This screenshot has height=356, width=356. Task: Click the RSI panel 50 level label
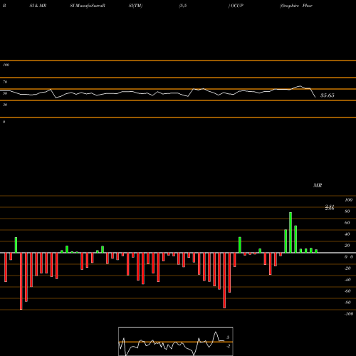point(5,93)
